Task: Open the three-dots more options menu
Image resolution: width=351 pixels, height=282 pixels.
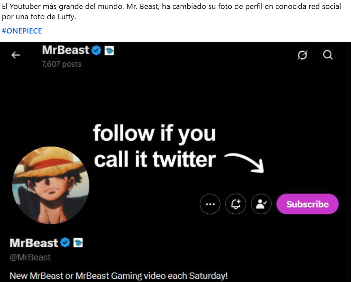Action: (x=210, y=204)
